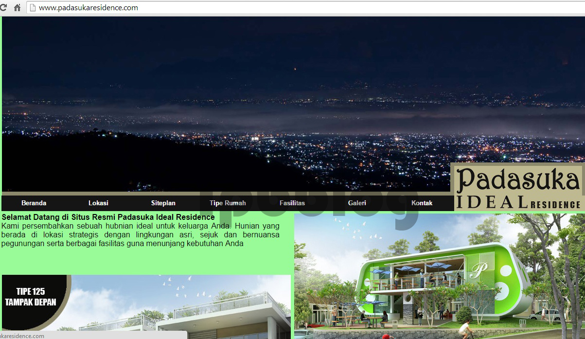Open the Kontak menu item

click(422, 203)
